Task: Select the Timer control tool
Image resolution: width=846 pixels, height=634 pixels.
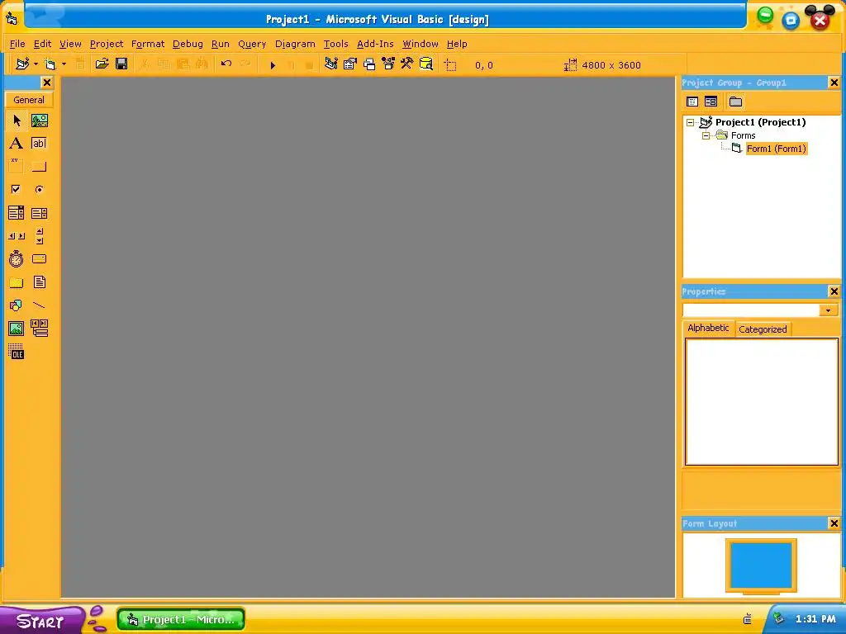Action: (17, 259)
